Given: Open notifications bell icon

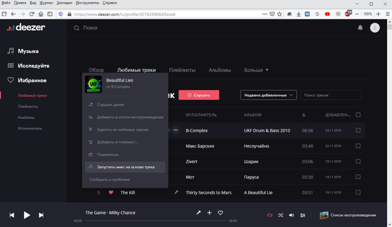Looking at the screenshot, I should pos(360,28).
